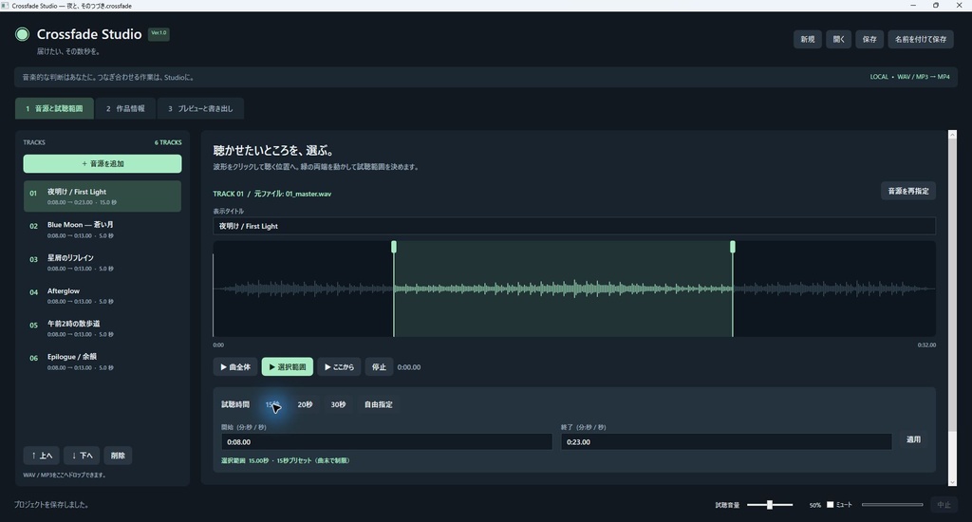Viewport: 972px width, 522px height.
Task: Click the left selection handle on the waveform
Action: point(394,248)
